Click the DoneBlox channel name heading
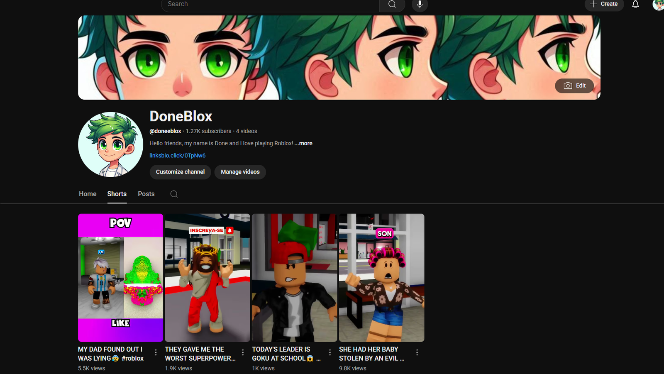 pyautogui.click(x=181, y=116)
